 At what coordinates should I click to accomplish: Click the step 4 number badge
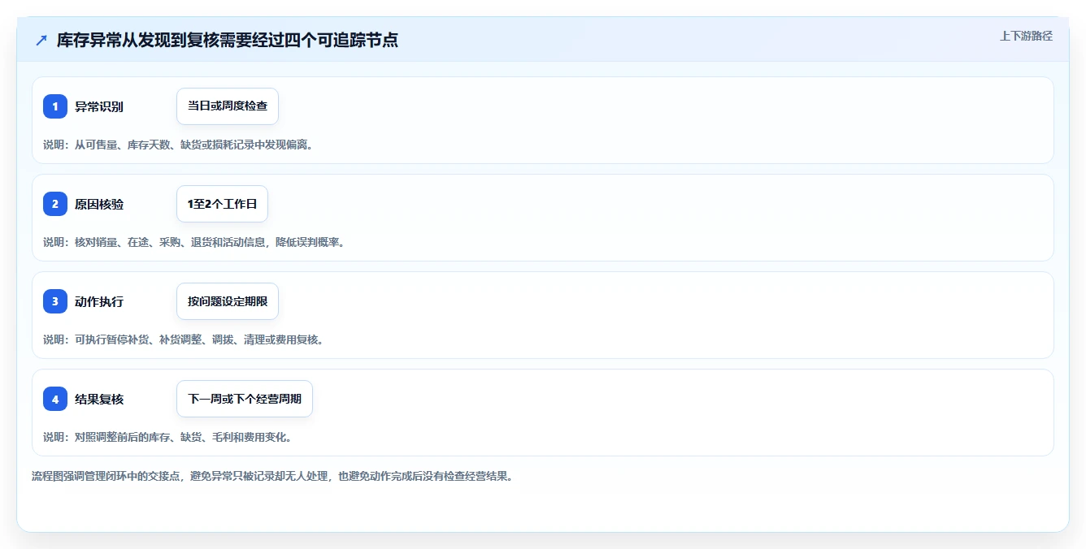pos(55,399)
